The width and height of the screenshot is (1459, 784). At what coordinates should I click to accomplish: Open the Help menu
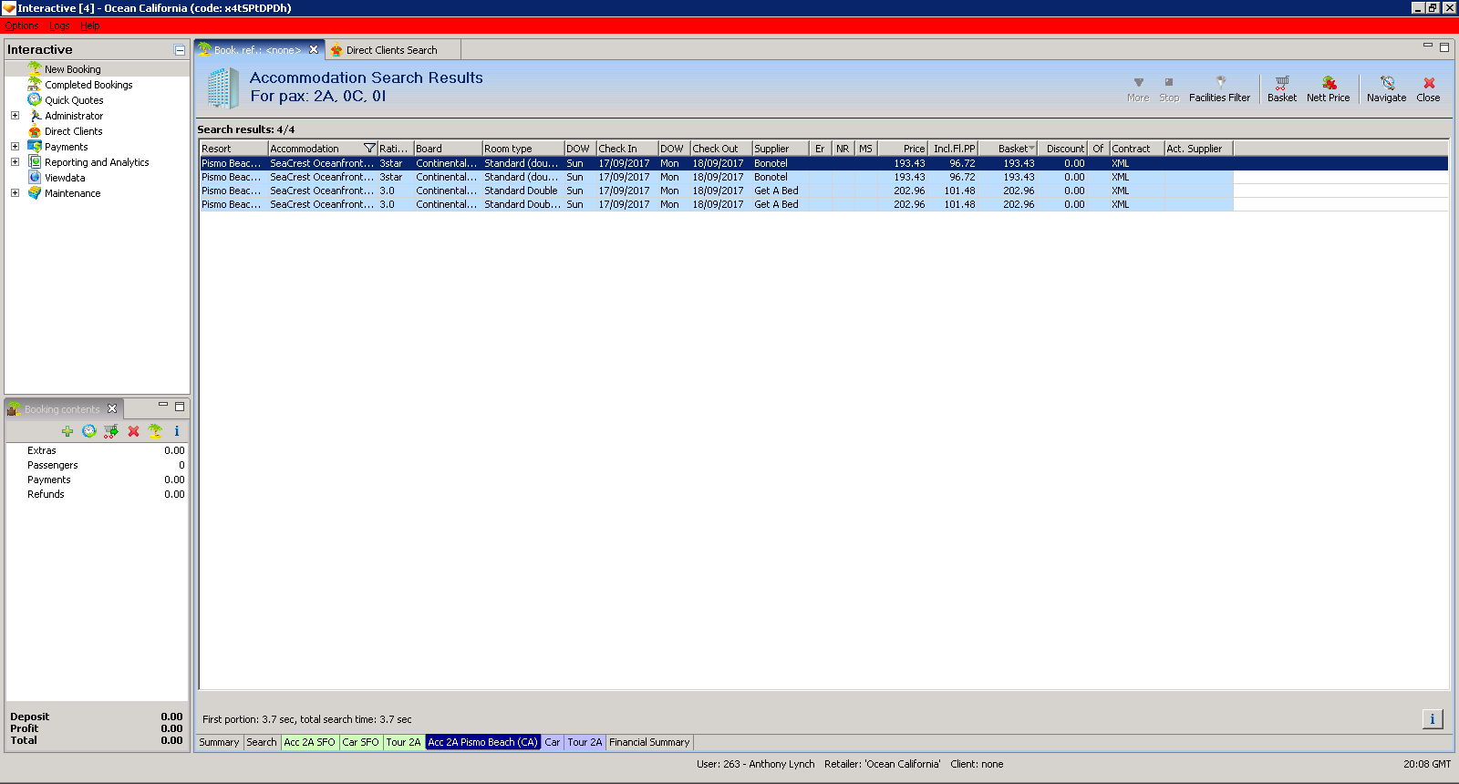click(90, 26)
